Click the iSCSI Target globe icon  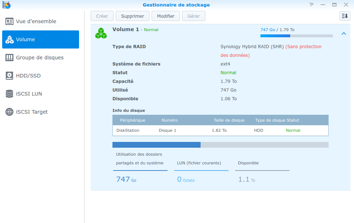(9, 112)
